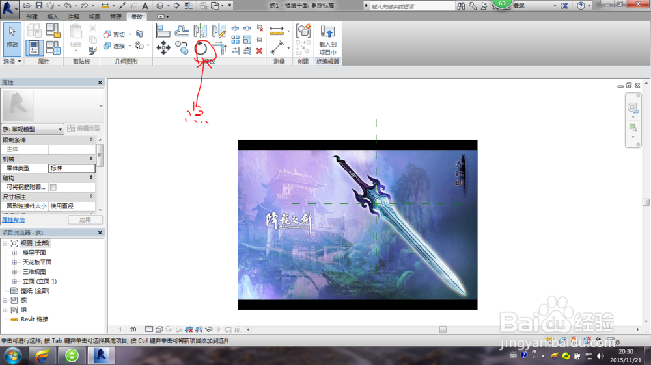This screenshot has height=365, width=651.
Task: Click Match Type Properties paintbrush icon
Action: (x=92, y=51)
